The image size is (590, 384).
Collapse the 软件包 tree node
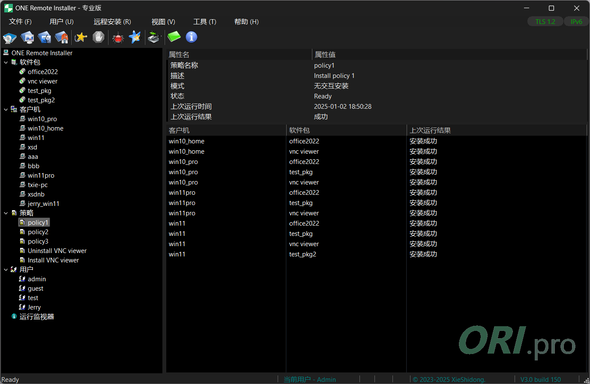[6, 63]
